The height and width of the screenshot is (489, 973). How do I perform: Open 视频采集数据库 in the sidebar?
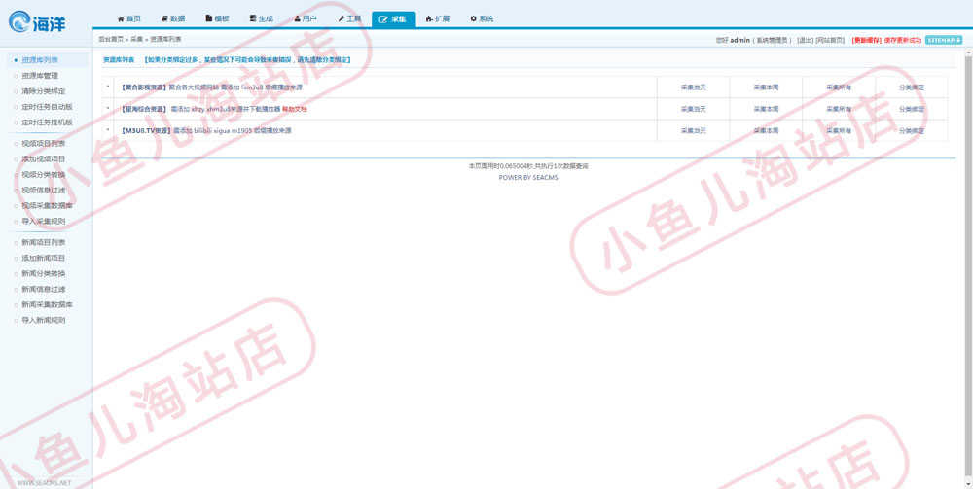[x=47, y=205]
